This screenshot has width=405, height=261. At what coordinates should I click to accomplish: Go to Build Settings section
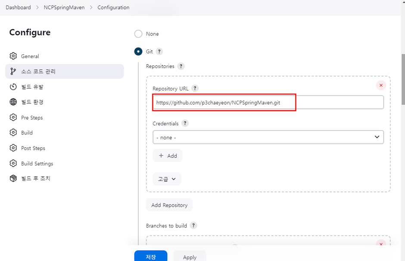click(65, 163)
